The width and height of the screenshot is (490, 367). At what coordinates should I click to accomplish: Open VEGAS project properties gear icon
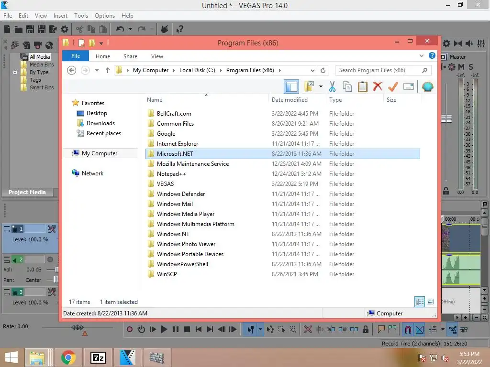click(x=65, y=29)
